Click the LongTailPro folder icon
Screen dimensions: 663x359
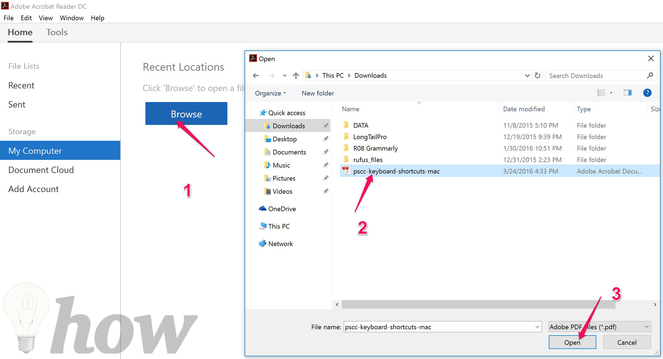[x=346, y=136]
